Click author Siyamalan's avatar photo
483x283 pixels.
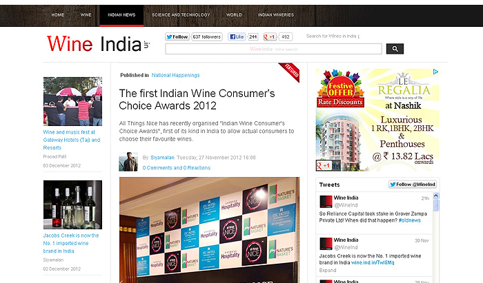click(128, 162)
